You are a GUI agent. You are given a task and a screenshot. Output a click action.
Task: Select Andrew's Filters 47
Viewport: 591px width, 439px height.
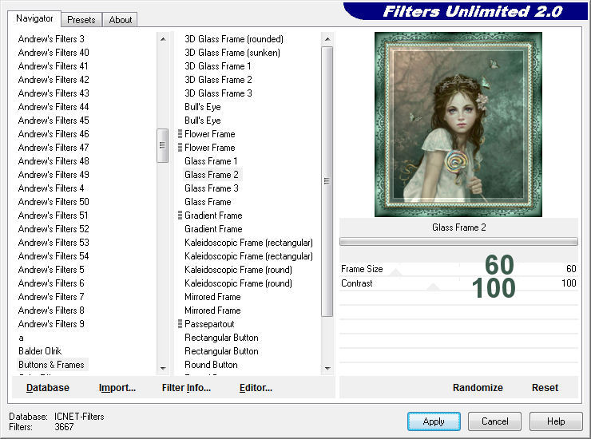click(x=54, y=148)
